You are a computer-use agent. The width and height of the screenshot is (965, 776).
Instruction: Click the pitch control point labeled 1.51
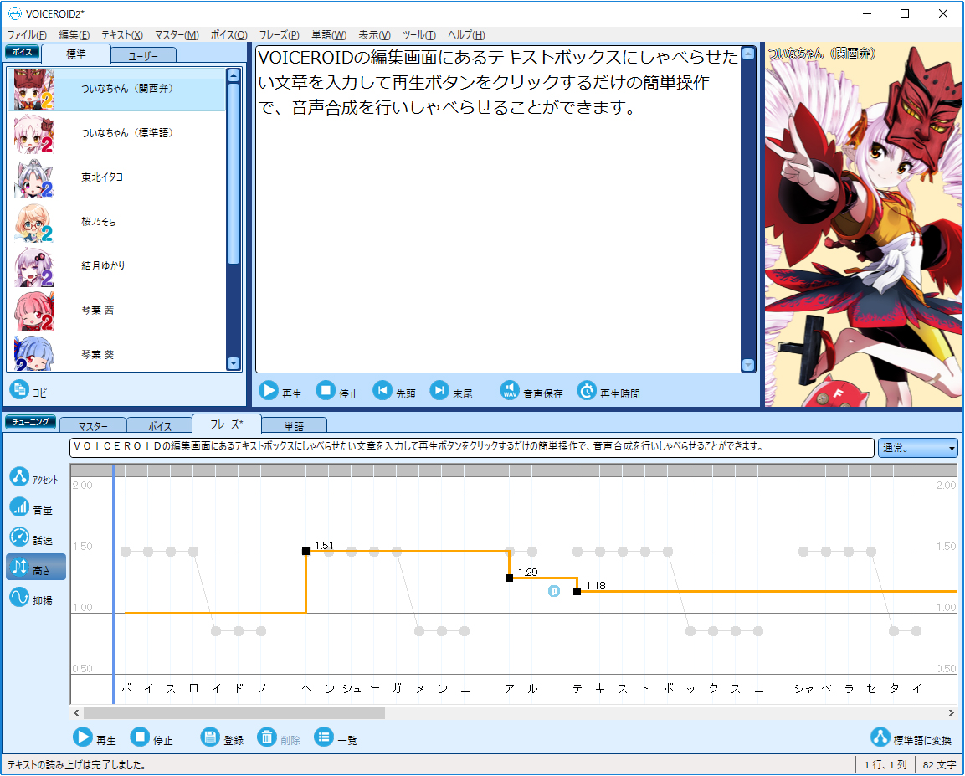point(305,551)
